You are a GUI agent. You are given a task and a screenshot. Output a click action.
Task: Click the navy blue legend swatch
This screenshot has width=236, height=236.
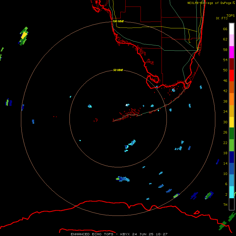pyautogui.click(x=232, y=157)
